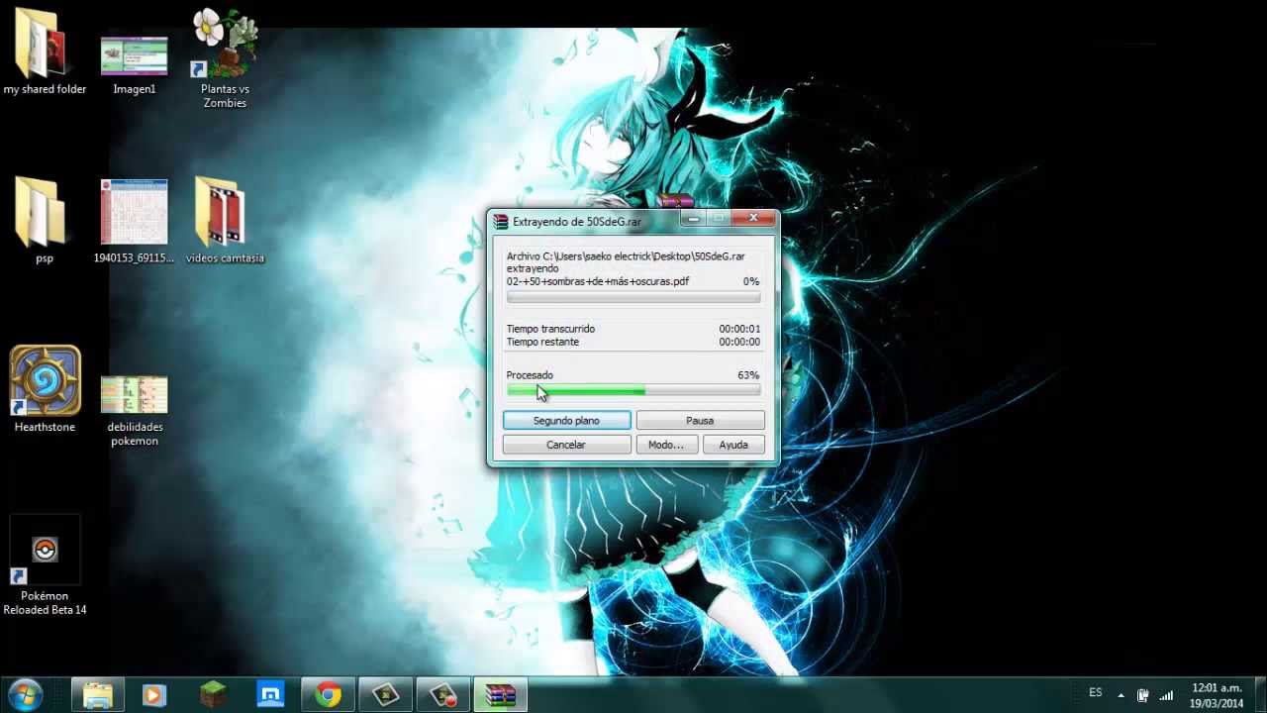Open the Imagen1 desktop image file

pyautogui.click(x=134, y=64)
